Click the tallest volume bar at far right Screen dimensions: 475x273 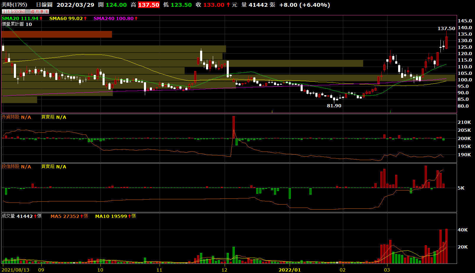446,246
